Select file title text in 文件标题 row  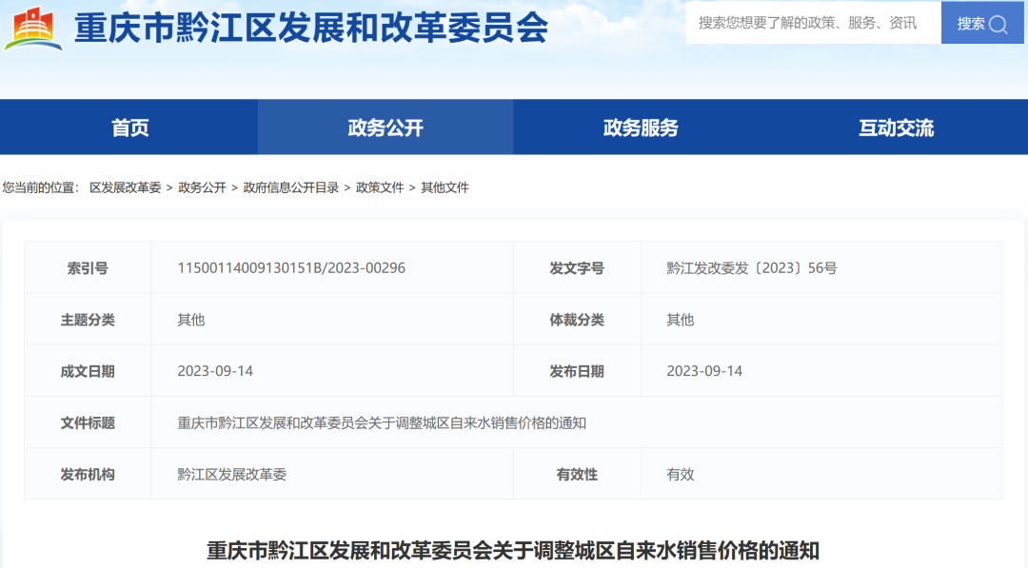382,422
